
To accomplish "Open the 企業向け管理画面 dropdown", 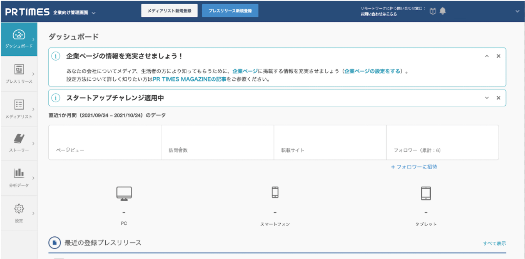I will [93, 13].
